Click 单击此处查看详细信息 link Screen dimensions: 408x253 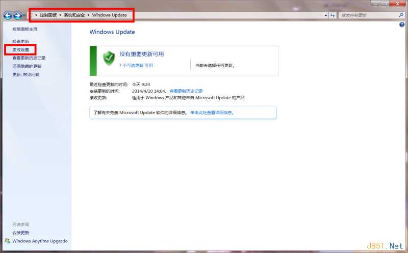pos(211,113)
